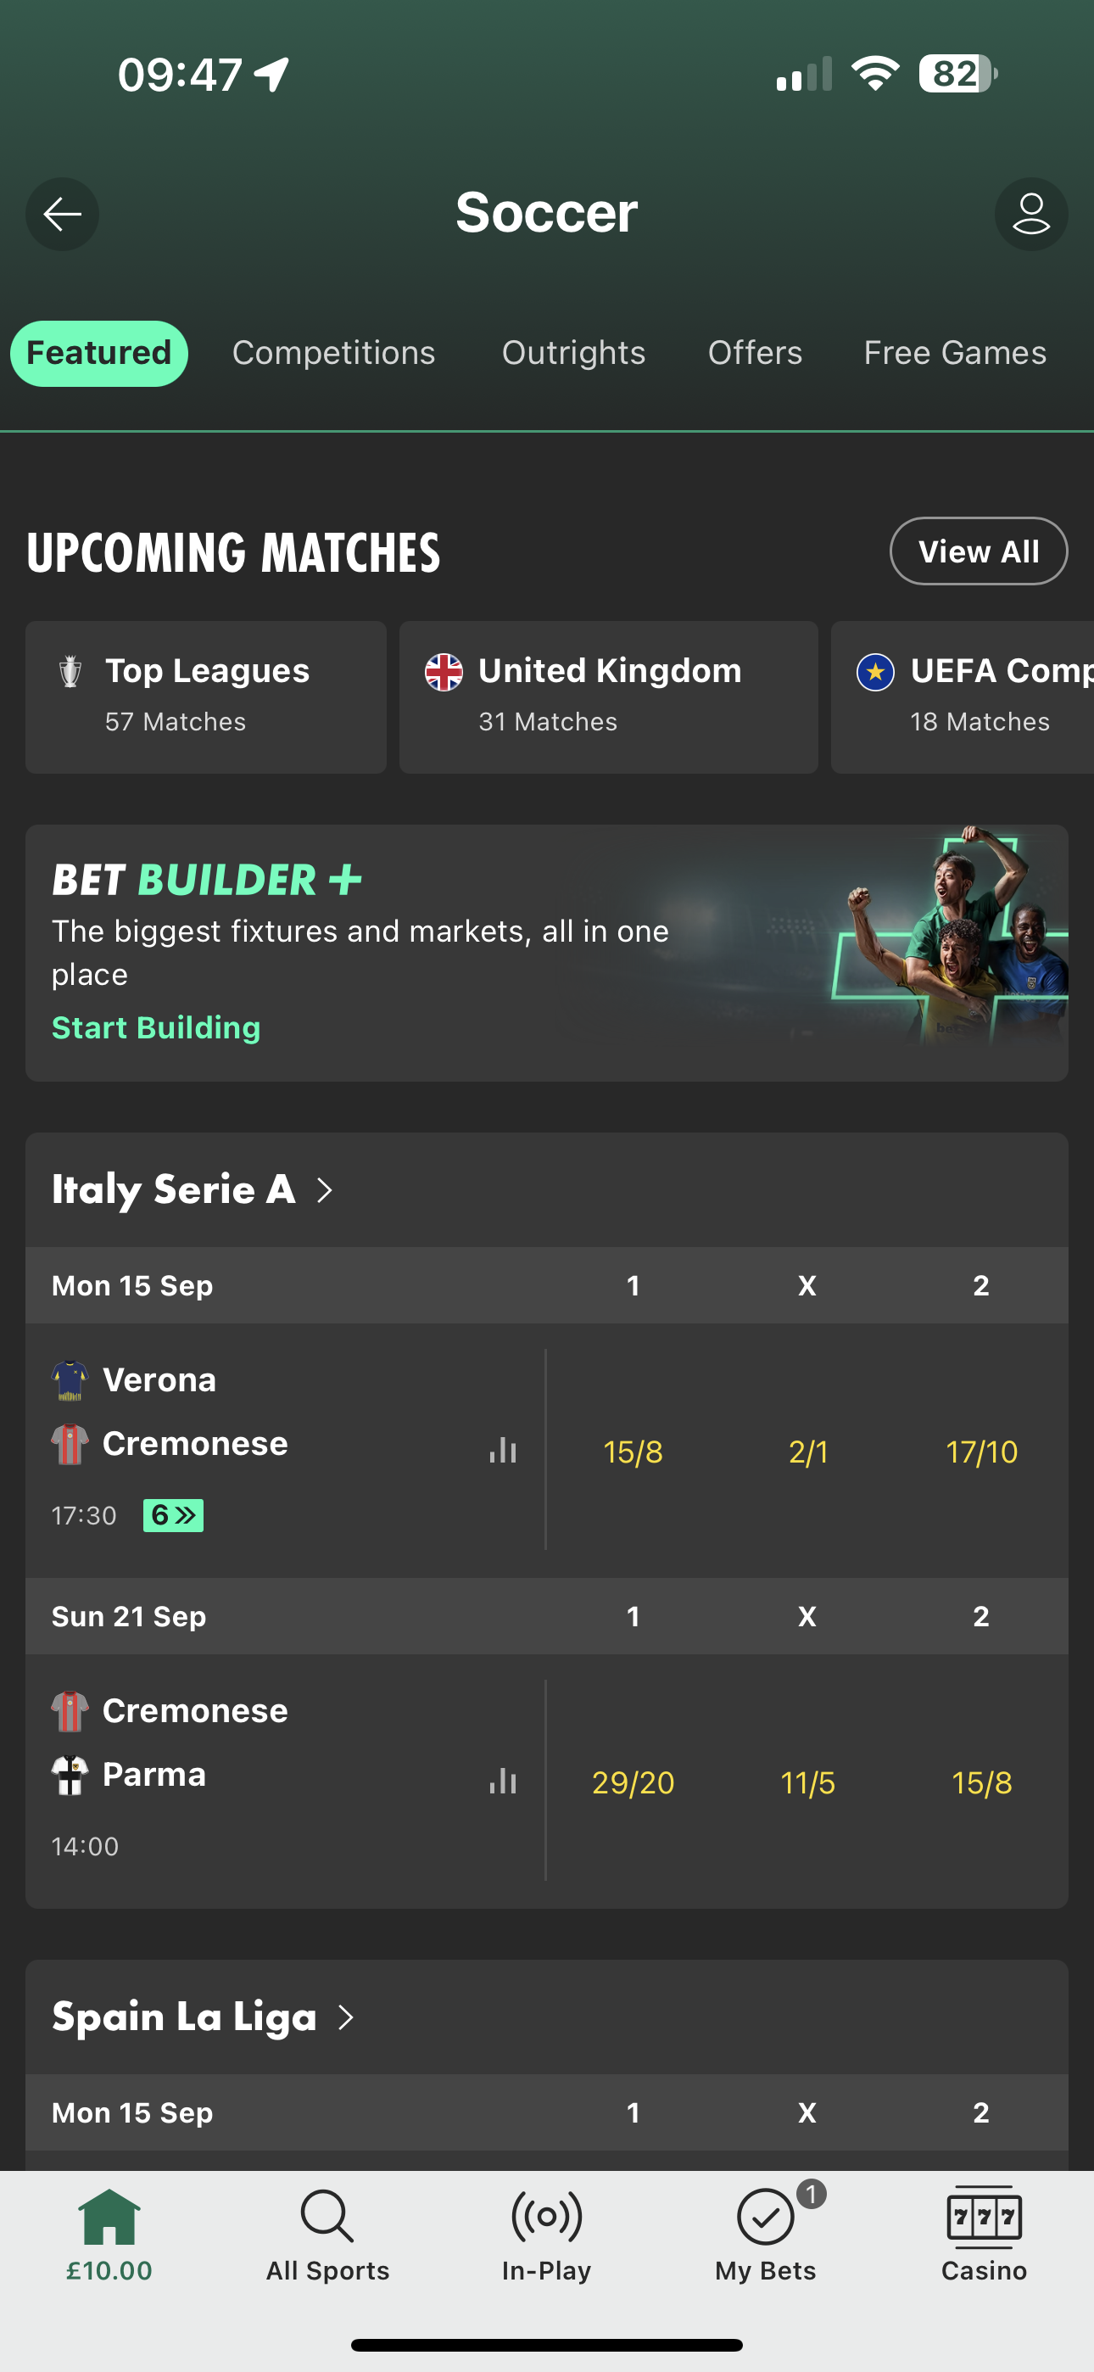Image resolution: width=1094 pixels, height=2372 pixels.
Task: Open the user account profile icon
Action: coord(1030,214)
